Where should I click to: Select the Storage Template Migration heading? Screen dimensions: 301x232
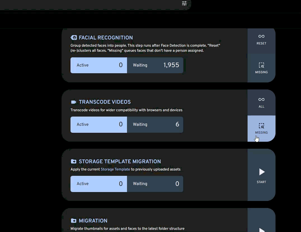tap(120, 162)
